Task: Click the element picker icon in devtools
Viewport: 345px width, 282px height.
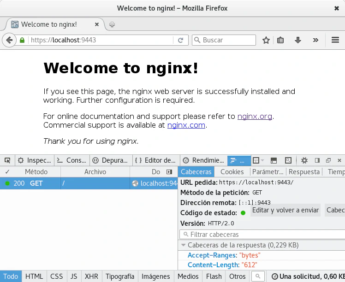Action: point(7,160)
